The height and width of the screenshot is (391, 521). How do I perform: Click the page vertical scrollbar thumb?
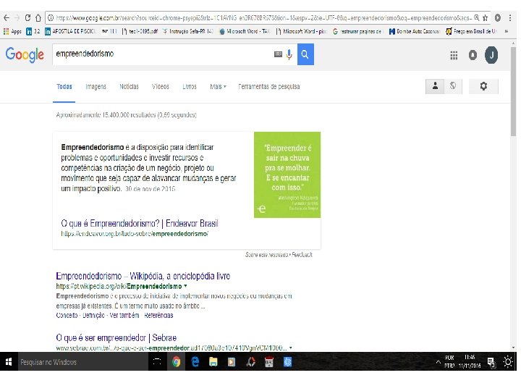click(513, 91)
